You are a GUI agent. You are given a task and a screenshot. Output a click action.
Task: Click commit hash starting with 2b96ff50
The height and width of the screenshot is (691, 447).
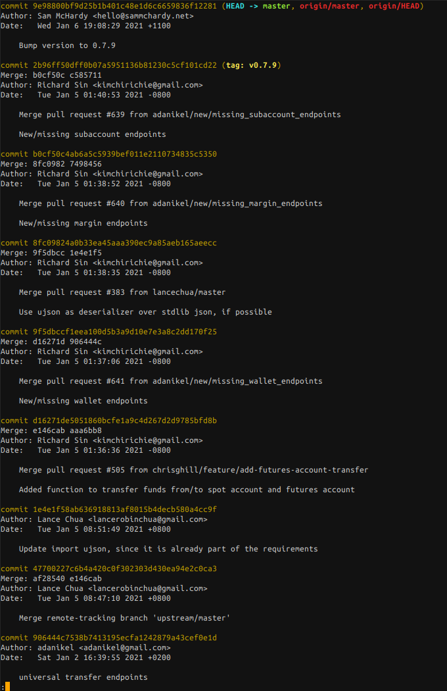pos(125,65)
